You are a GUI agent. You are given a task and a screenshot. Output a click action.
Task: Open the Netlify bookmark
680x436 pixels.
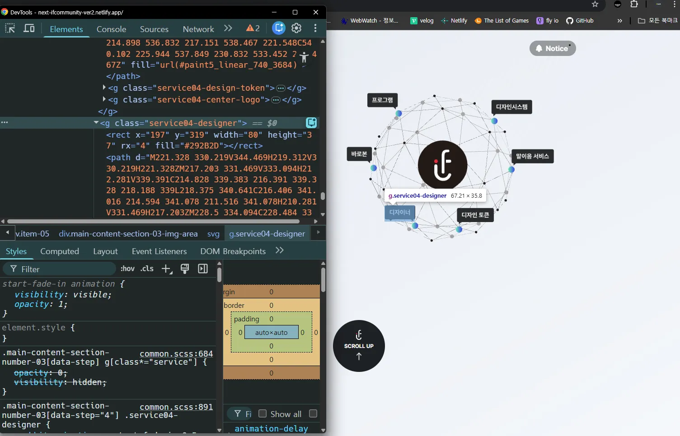[454, 21]
